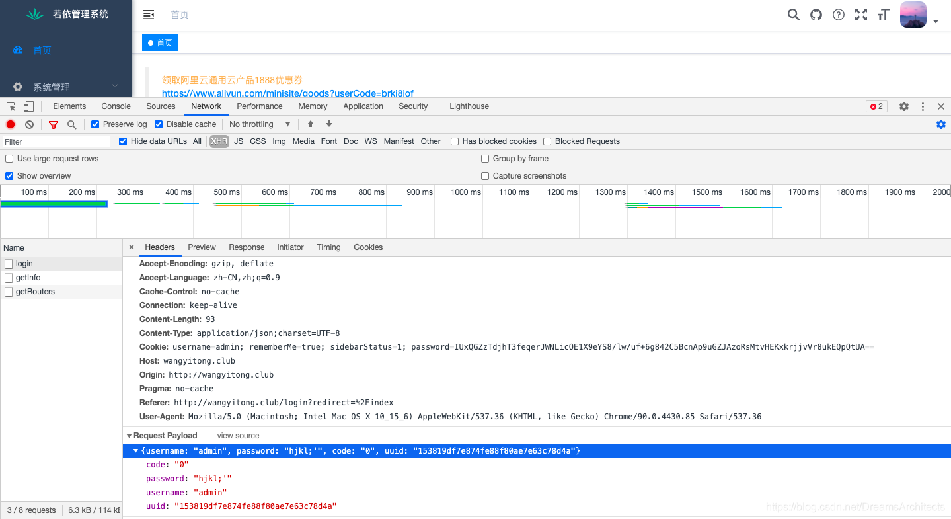Screen dimensions: 951x519
Task: Click the red error count badge
Action: coord(876,106)
